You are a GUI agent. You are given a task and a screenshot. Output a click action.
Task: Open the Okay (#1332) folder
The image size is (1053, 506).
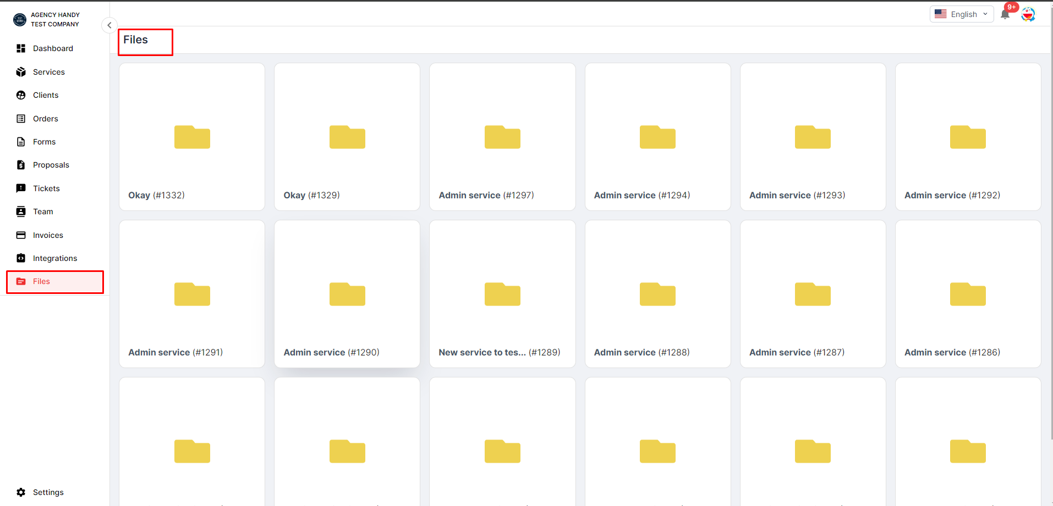coord(192,137)
